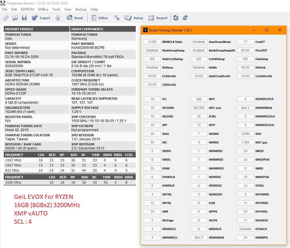Click the floppy disk Save icon

pyautogui.click(x=24, y=18)
